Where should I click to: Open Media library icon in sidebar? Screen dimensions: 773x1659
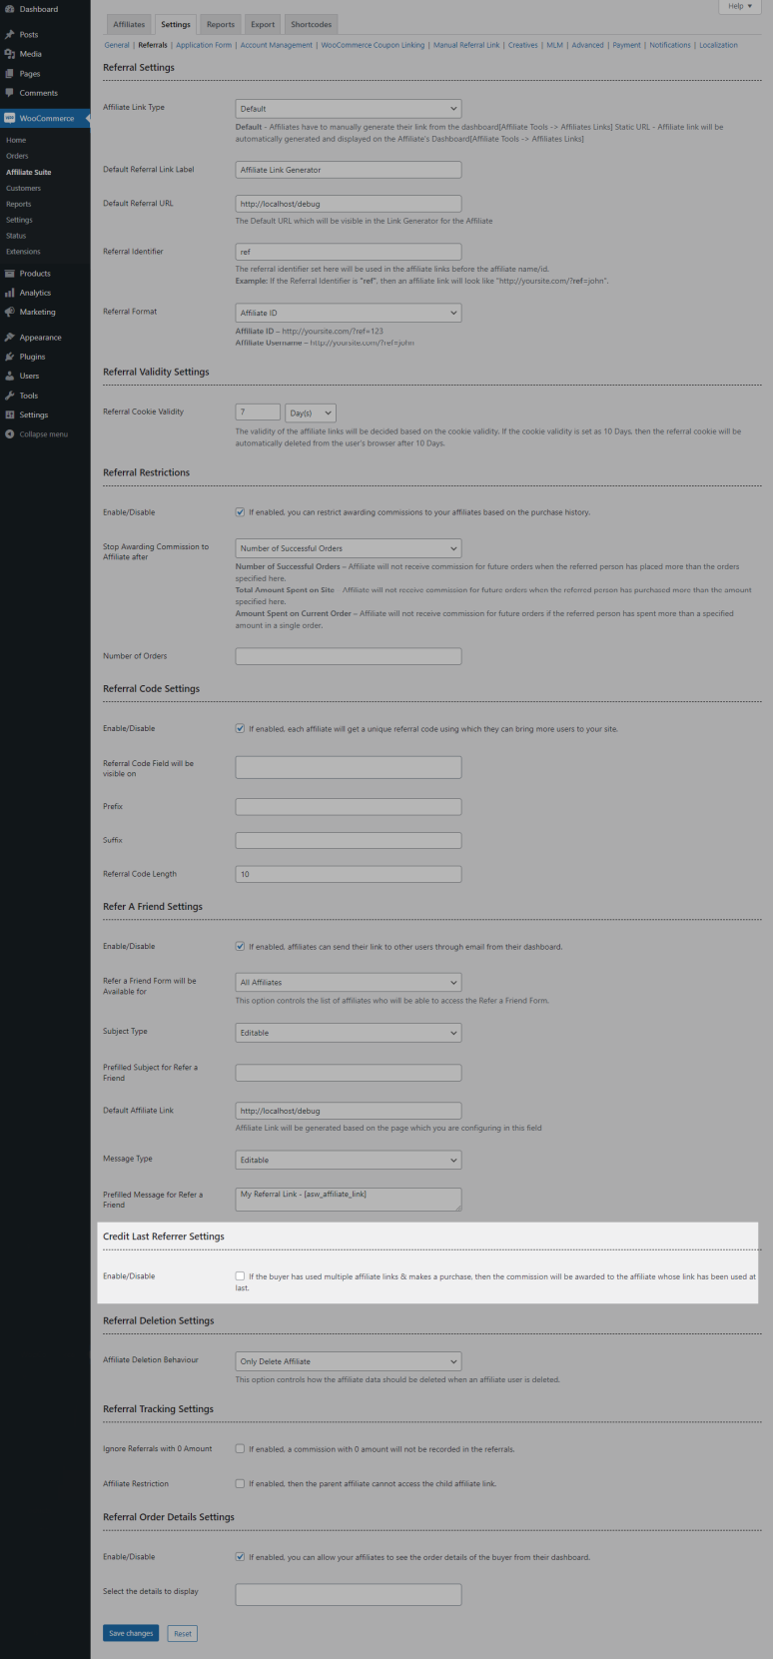click(x=10, y=54)
